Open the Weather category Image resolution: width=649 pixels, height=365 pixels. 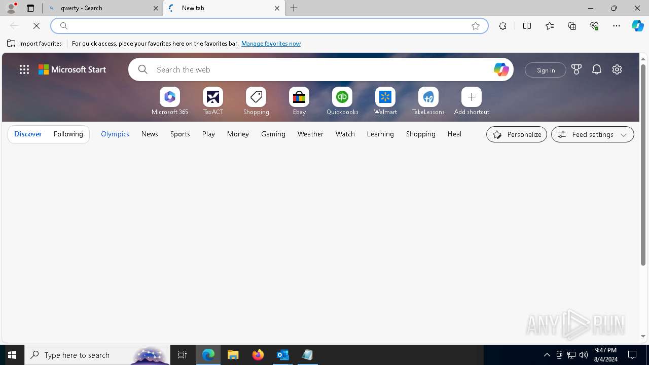pyautogui.click(x=310, y=134)
